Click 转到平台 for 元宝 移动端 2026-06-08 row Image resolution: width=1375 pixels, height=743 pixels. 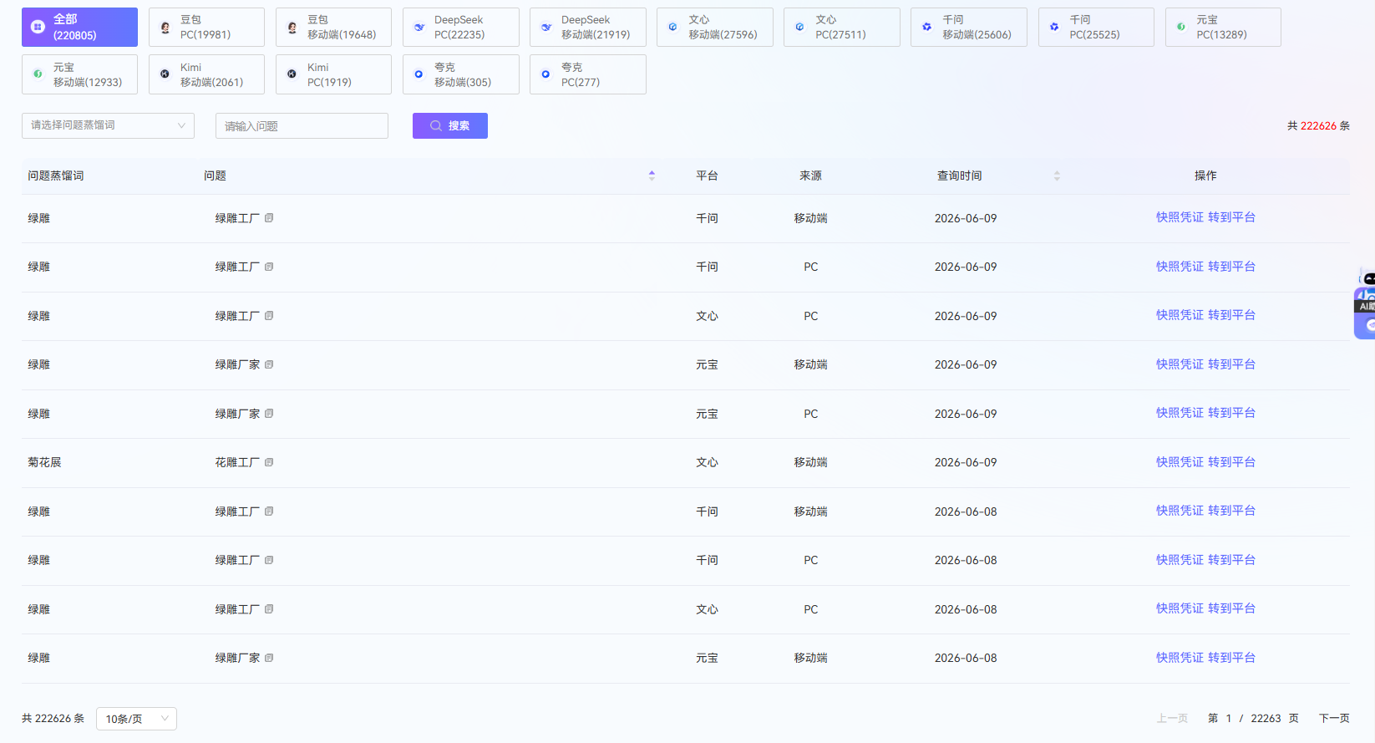[1231, 658]
